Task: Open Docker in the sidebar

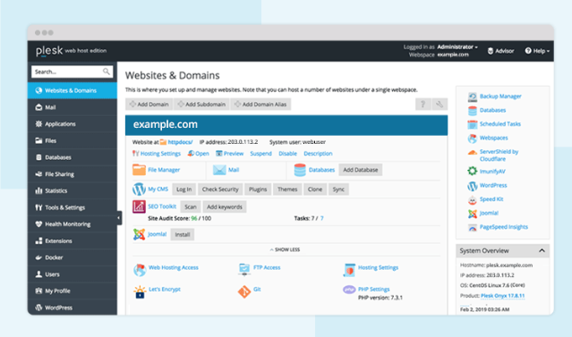Action: (73, 257)
